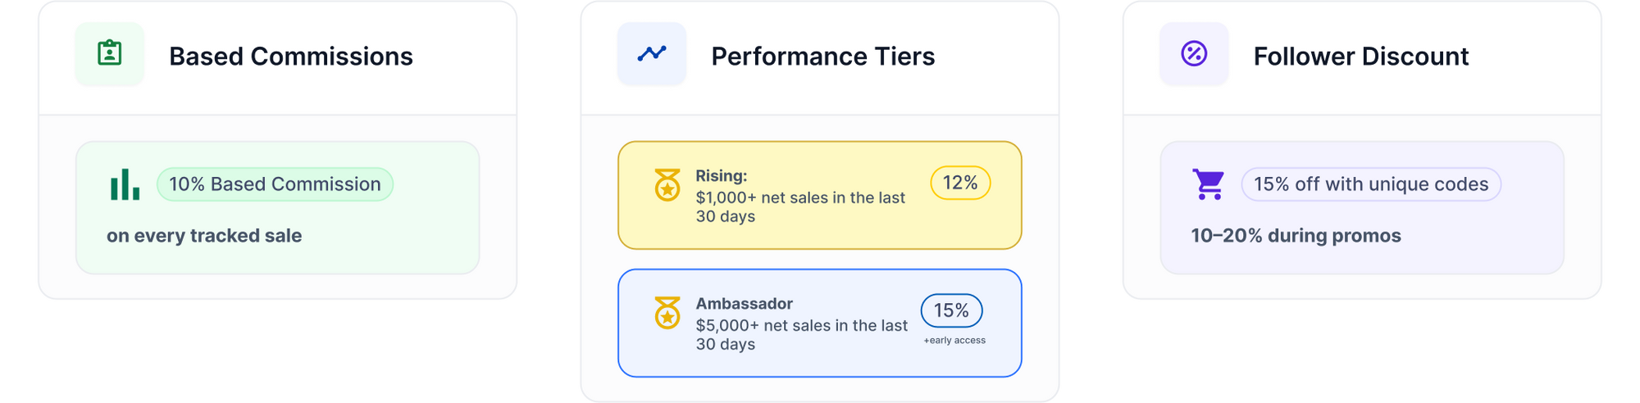
Task: Click the purple shopping cart icon
Action: coord(1209,184)
